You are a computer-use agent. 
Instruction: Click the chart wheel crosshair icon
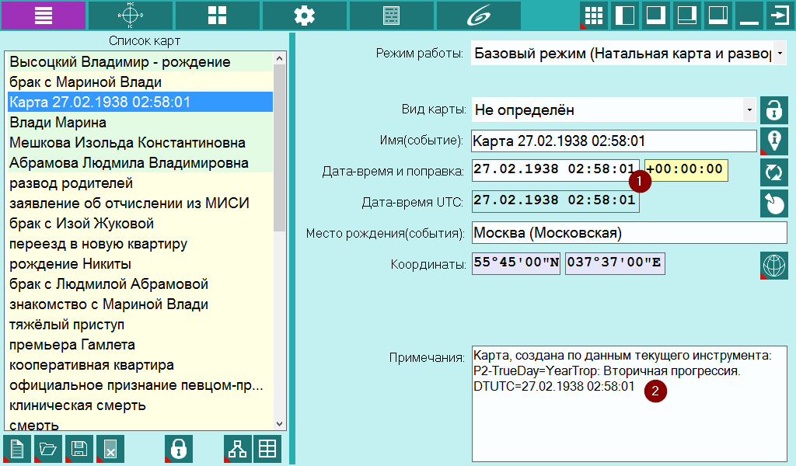click(131, 16)
